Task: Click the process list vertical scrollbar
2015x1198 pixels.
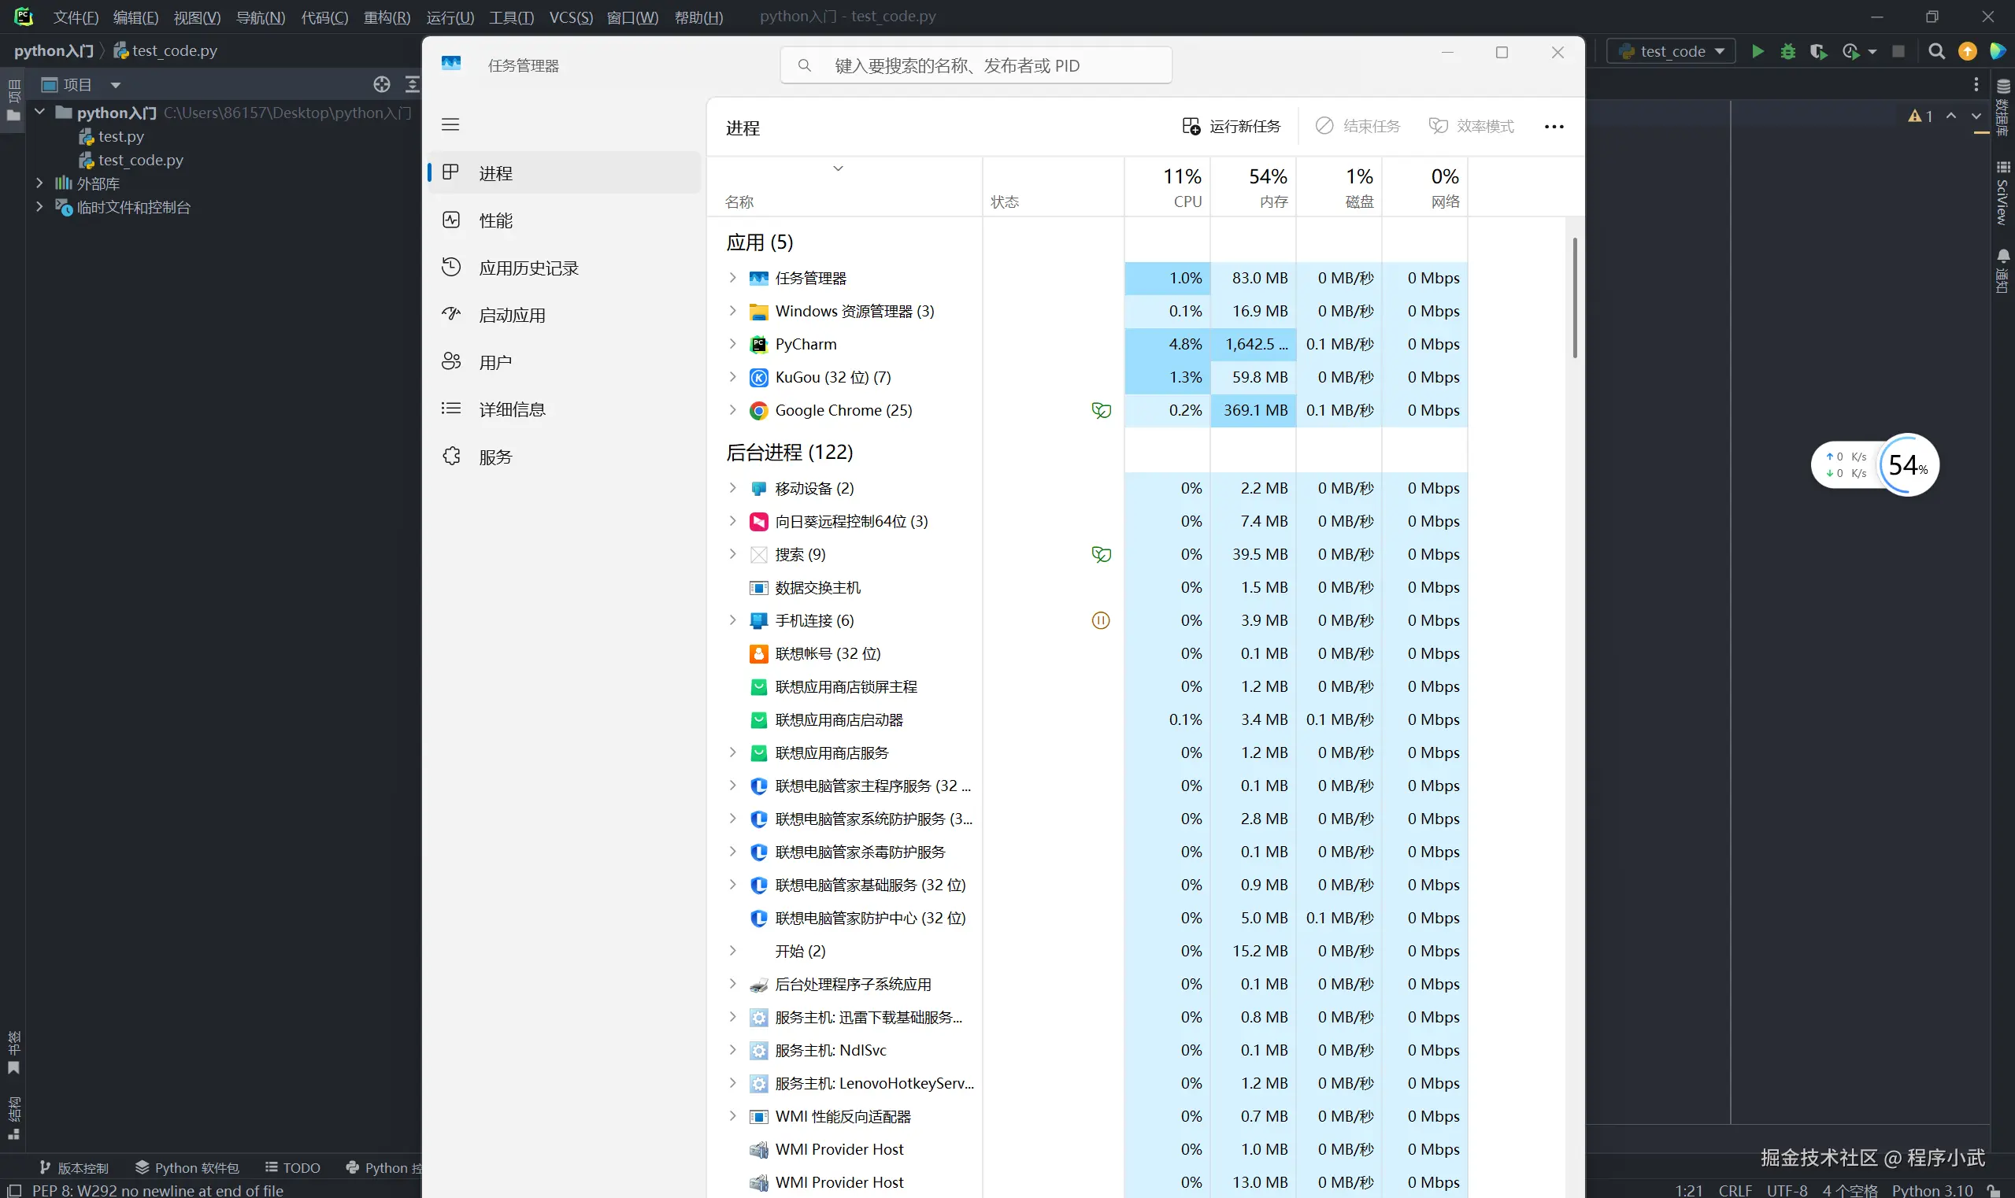Action: point(1574,298)
